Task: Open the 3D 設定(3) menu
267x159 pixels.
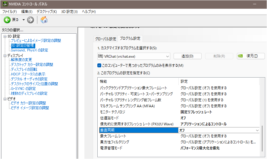Action: pyautogui.click(x=69, y=11)
